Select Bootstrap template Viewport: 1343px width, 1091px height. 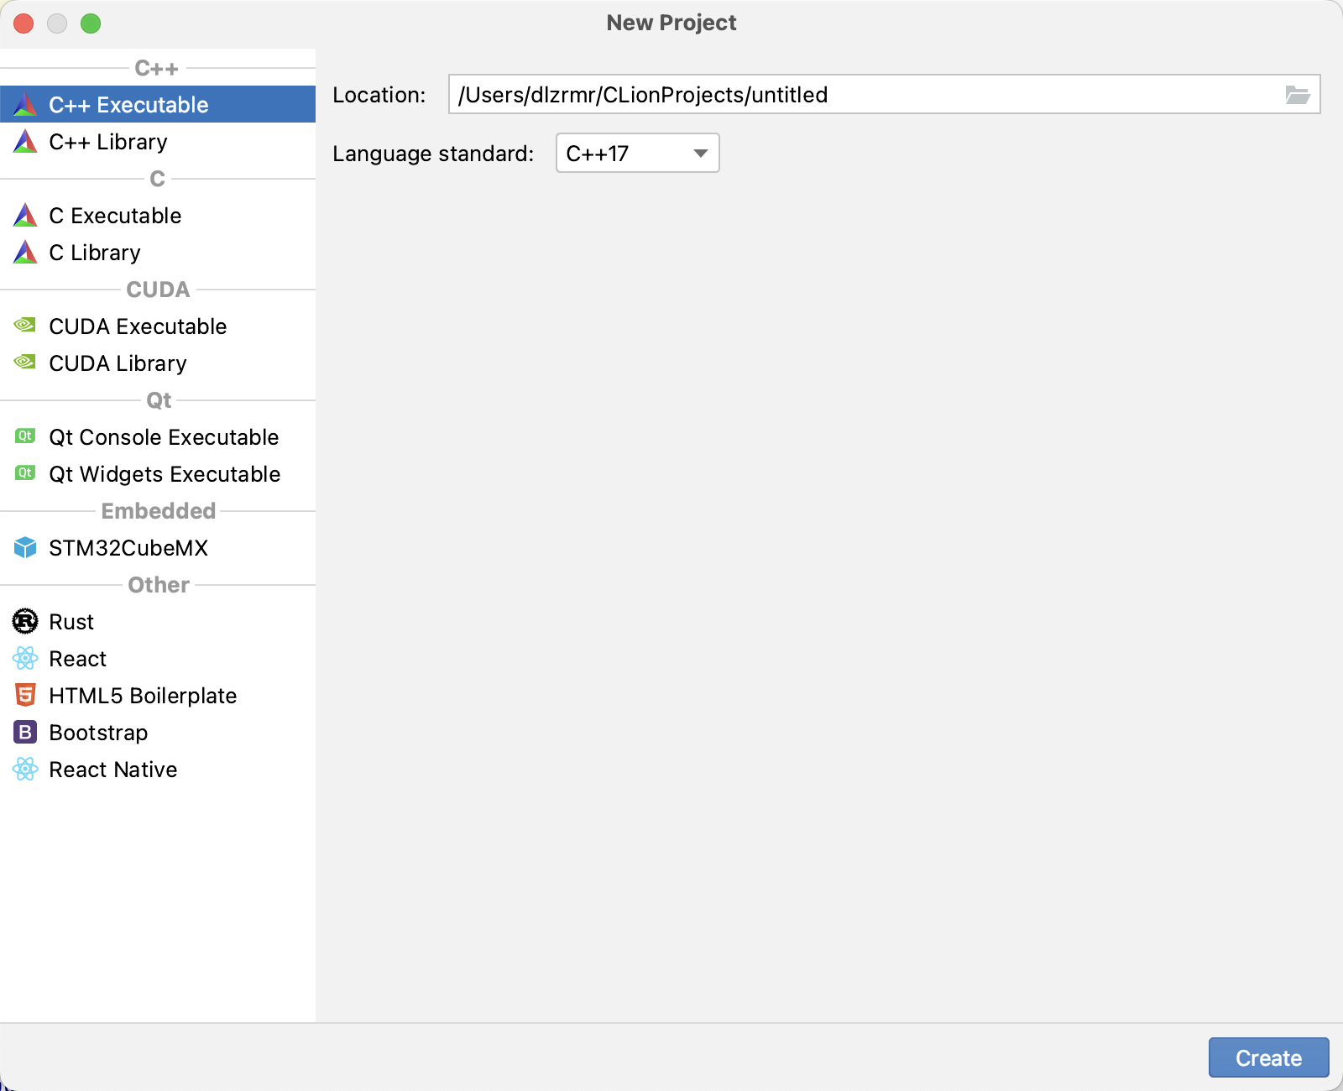click(158, 733)
